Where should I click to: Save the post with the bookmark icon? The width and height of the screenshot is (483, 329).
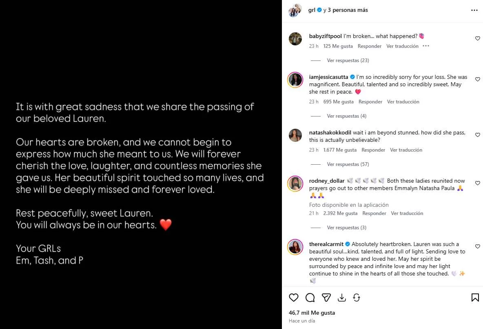click(475, 298)
